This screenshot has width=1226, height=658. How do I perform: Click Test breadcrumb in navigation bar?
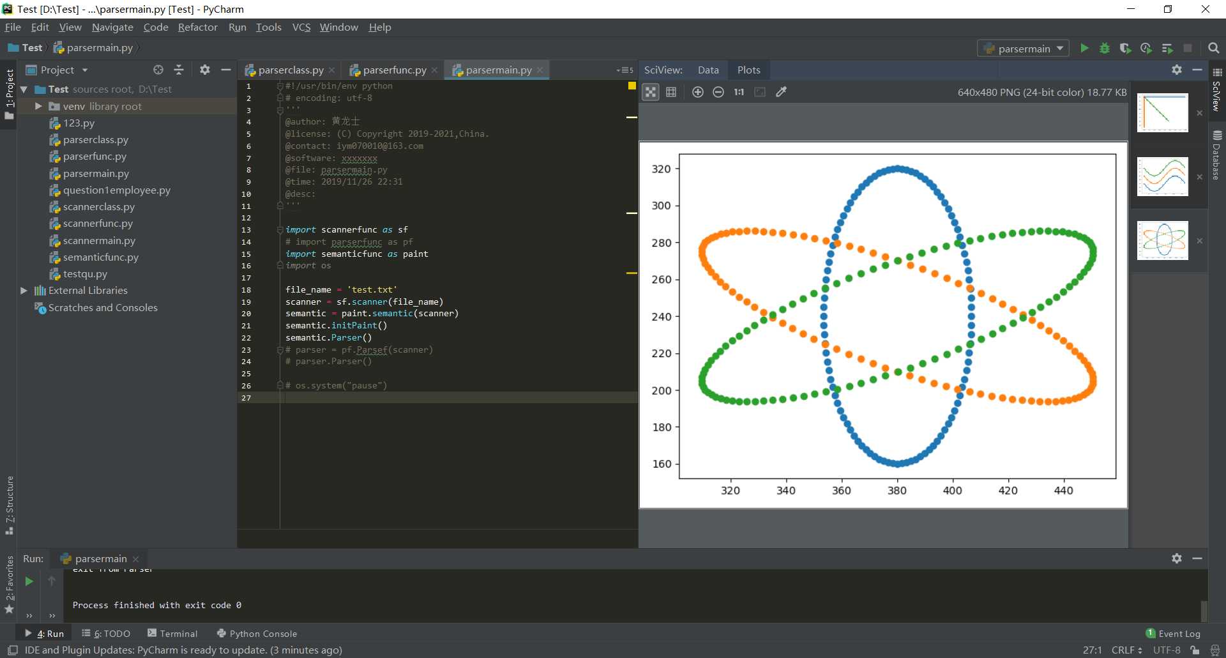pos(26,48)
